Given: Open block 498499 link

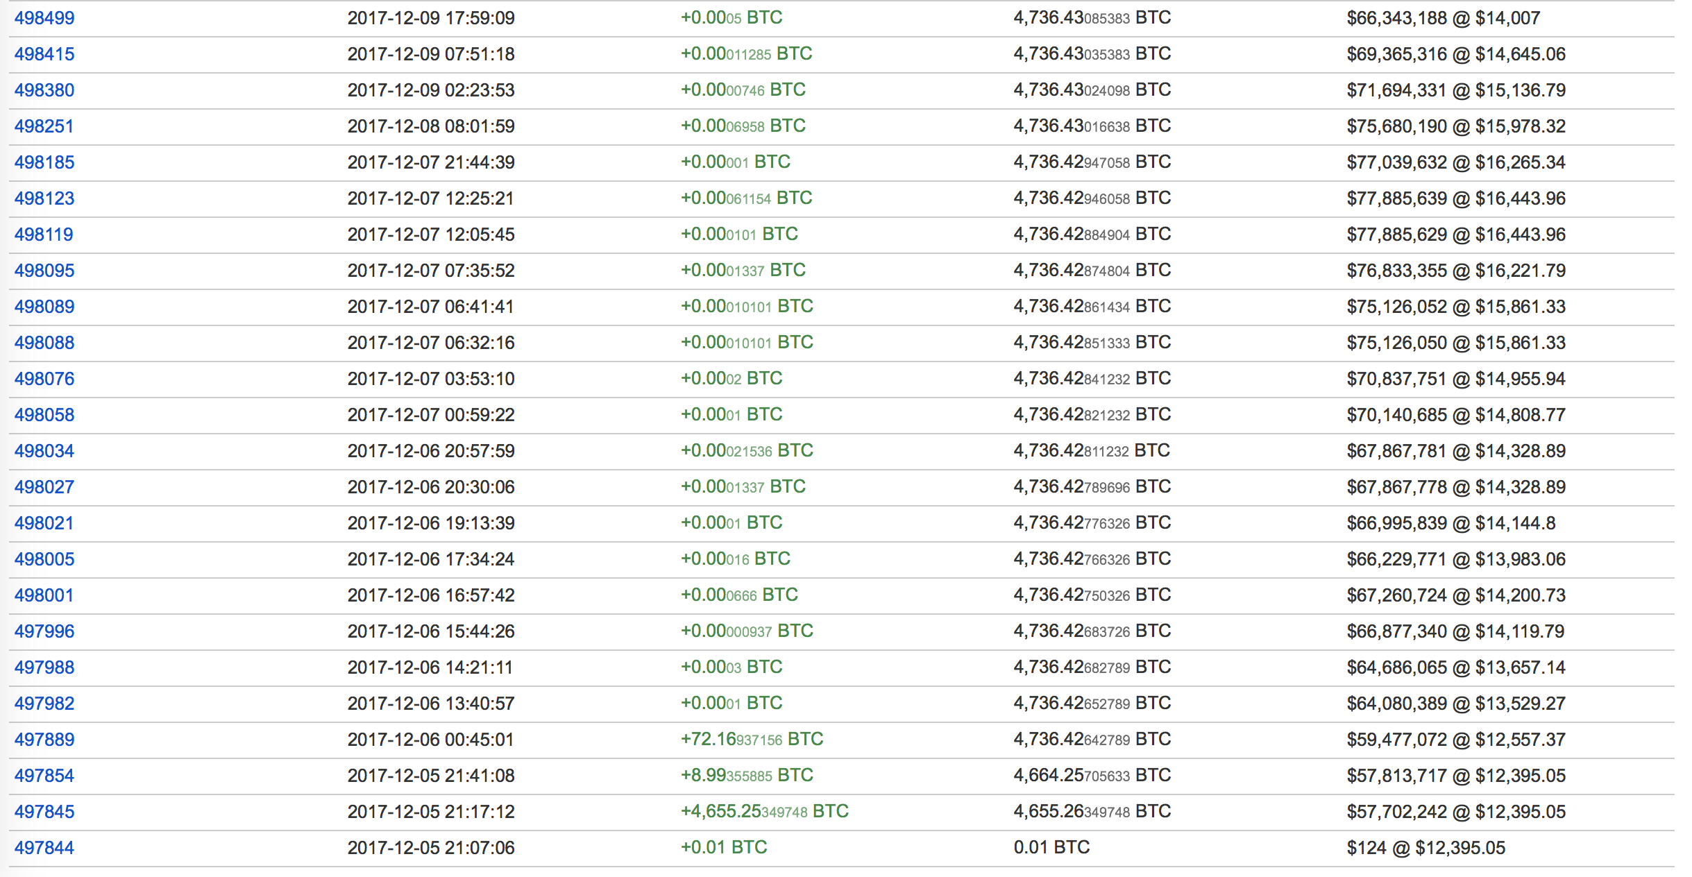Looking at the screenshot, I should tap(44, 18).
